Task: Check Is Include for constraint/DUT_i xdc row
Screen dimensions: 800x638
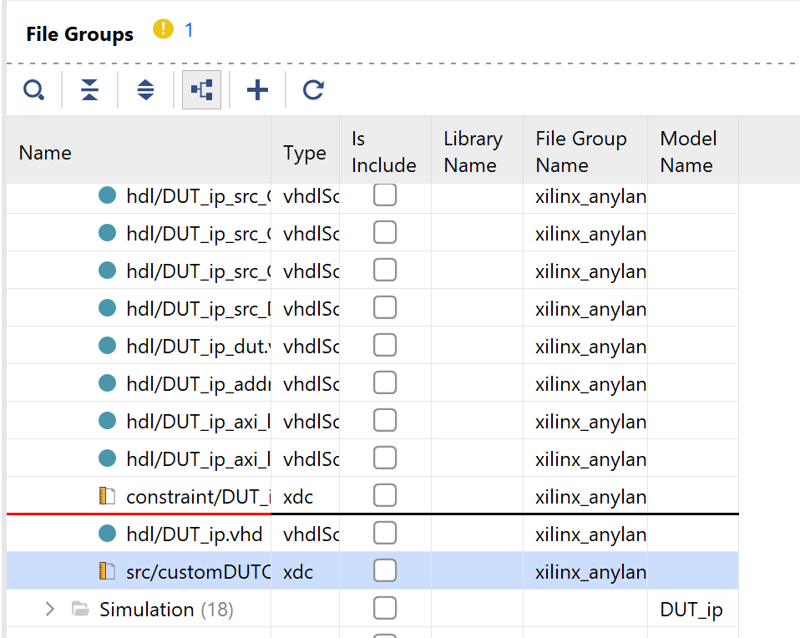Action: (385, 496)
